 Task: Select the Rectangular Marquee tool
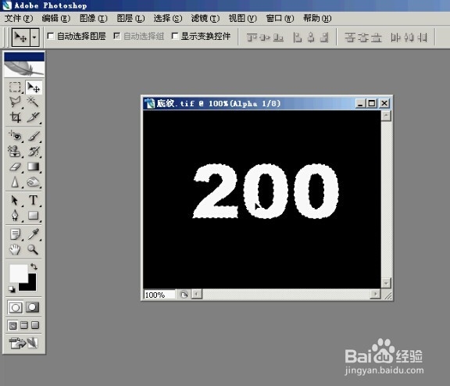coord(15,87)
